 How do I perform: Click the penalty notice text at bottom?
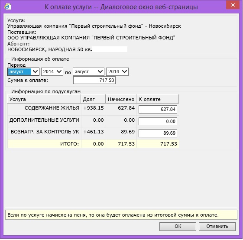[x=113, y=215]
